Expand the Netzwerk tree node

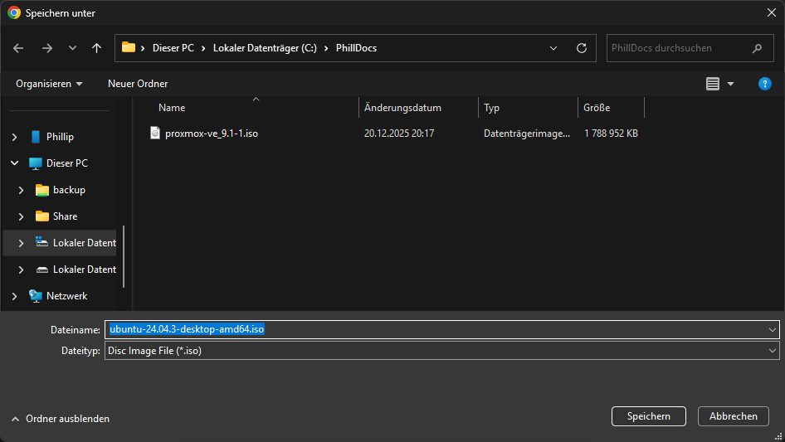(14, 296)
